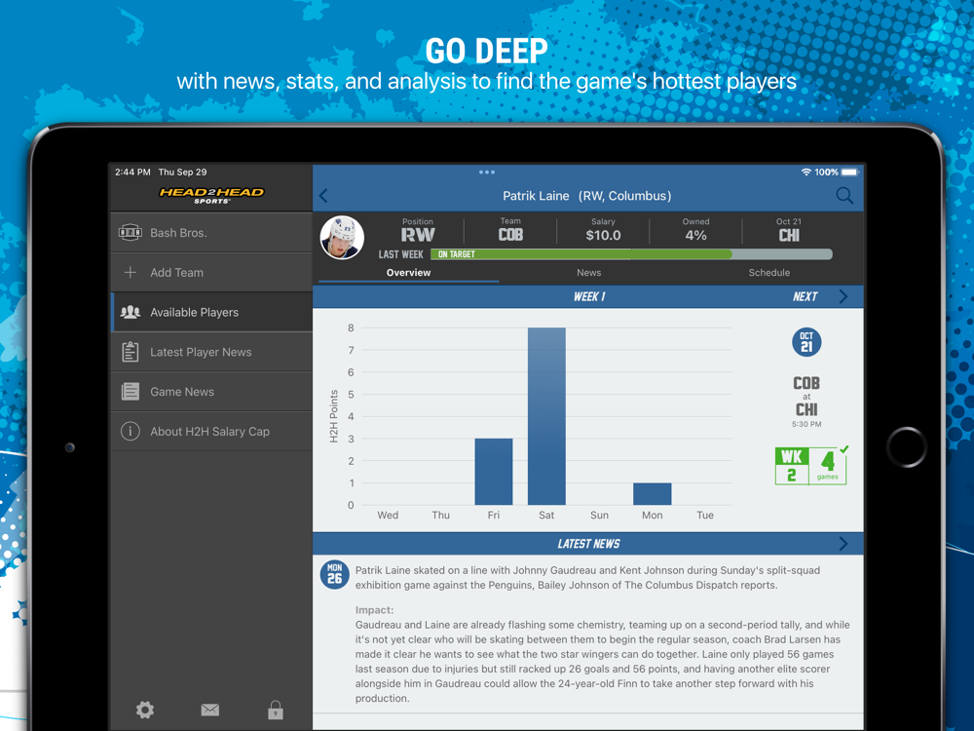974x731 pixels.
Task: Open the mail envelope icon
Action: (x=210, y=710)
